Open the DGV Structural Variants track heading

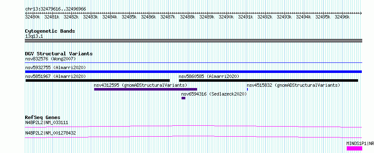point(59,54)
